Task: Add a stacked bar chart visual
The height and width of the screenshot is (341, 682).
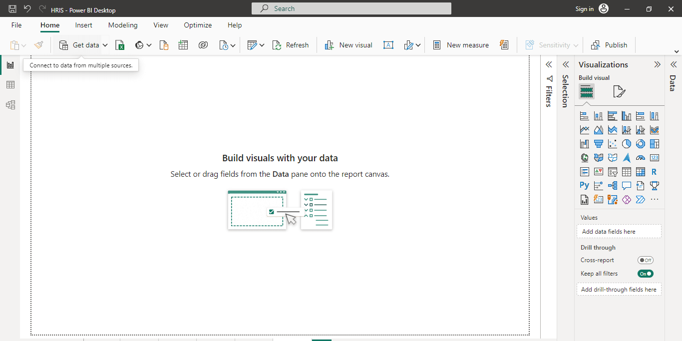Action: coord(585,115)
